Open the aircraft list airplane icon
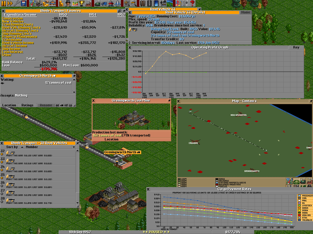 tap(118, 3)
